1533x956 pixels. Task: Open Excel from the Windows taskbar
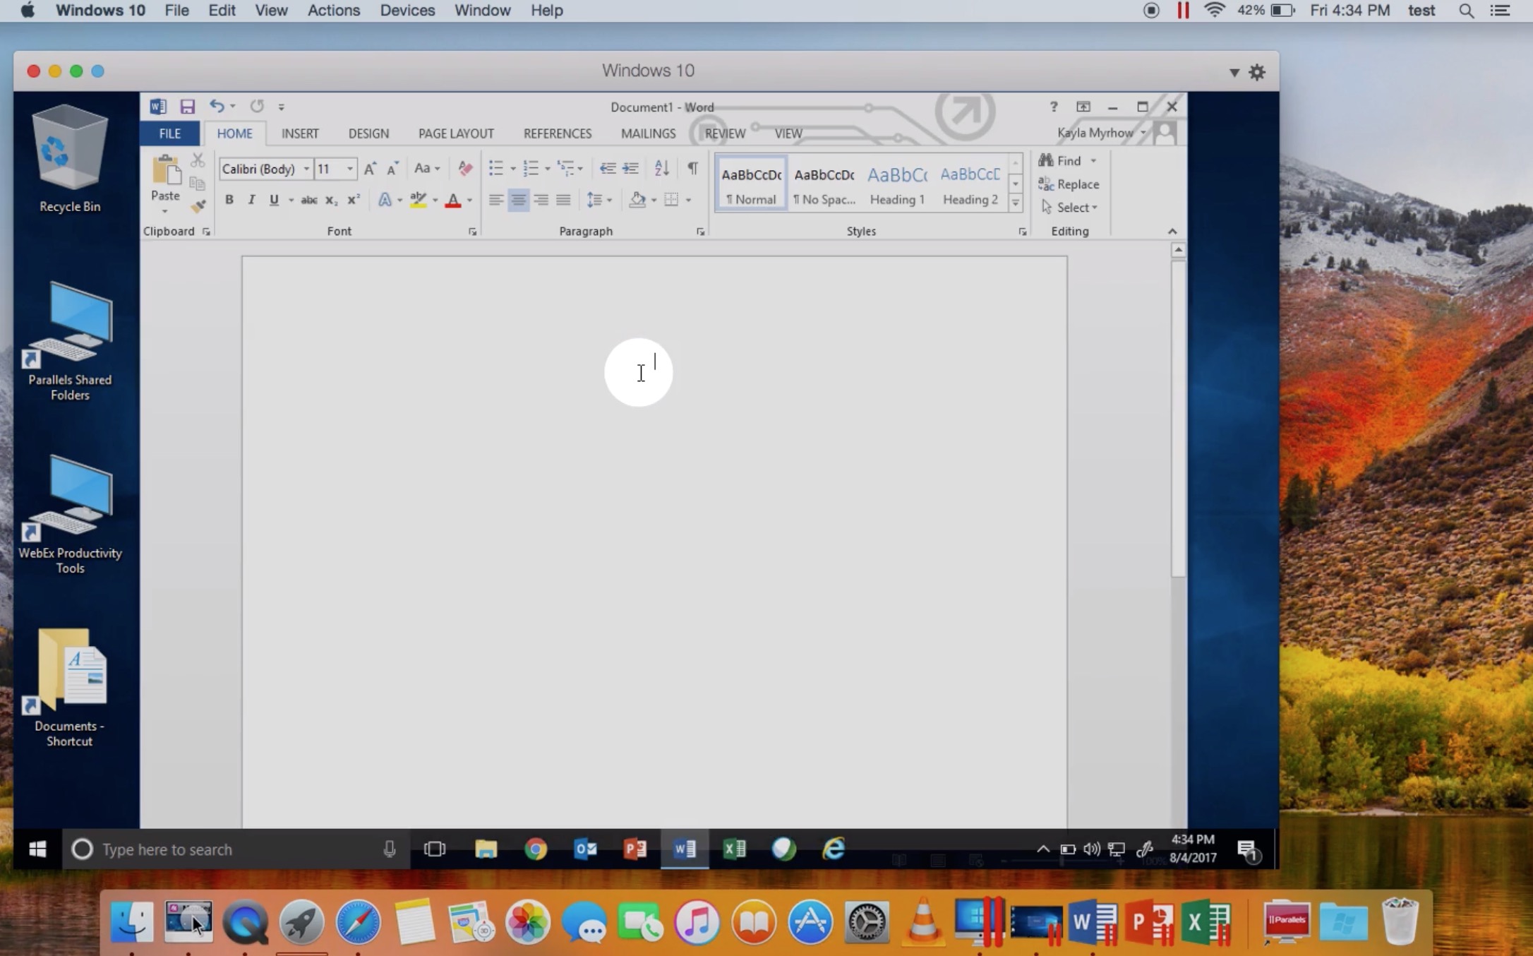(734, 849)
